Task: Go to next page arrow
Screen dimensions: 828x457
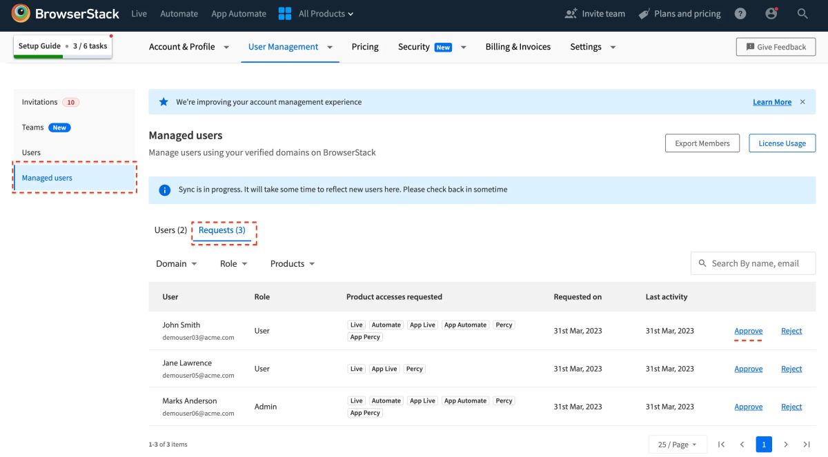Action: (785, 445)
